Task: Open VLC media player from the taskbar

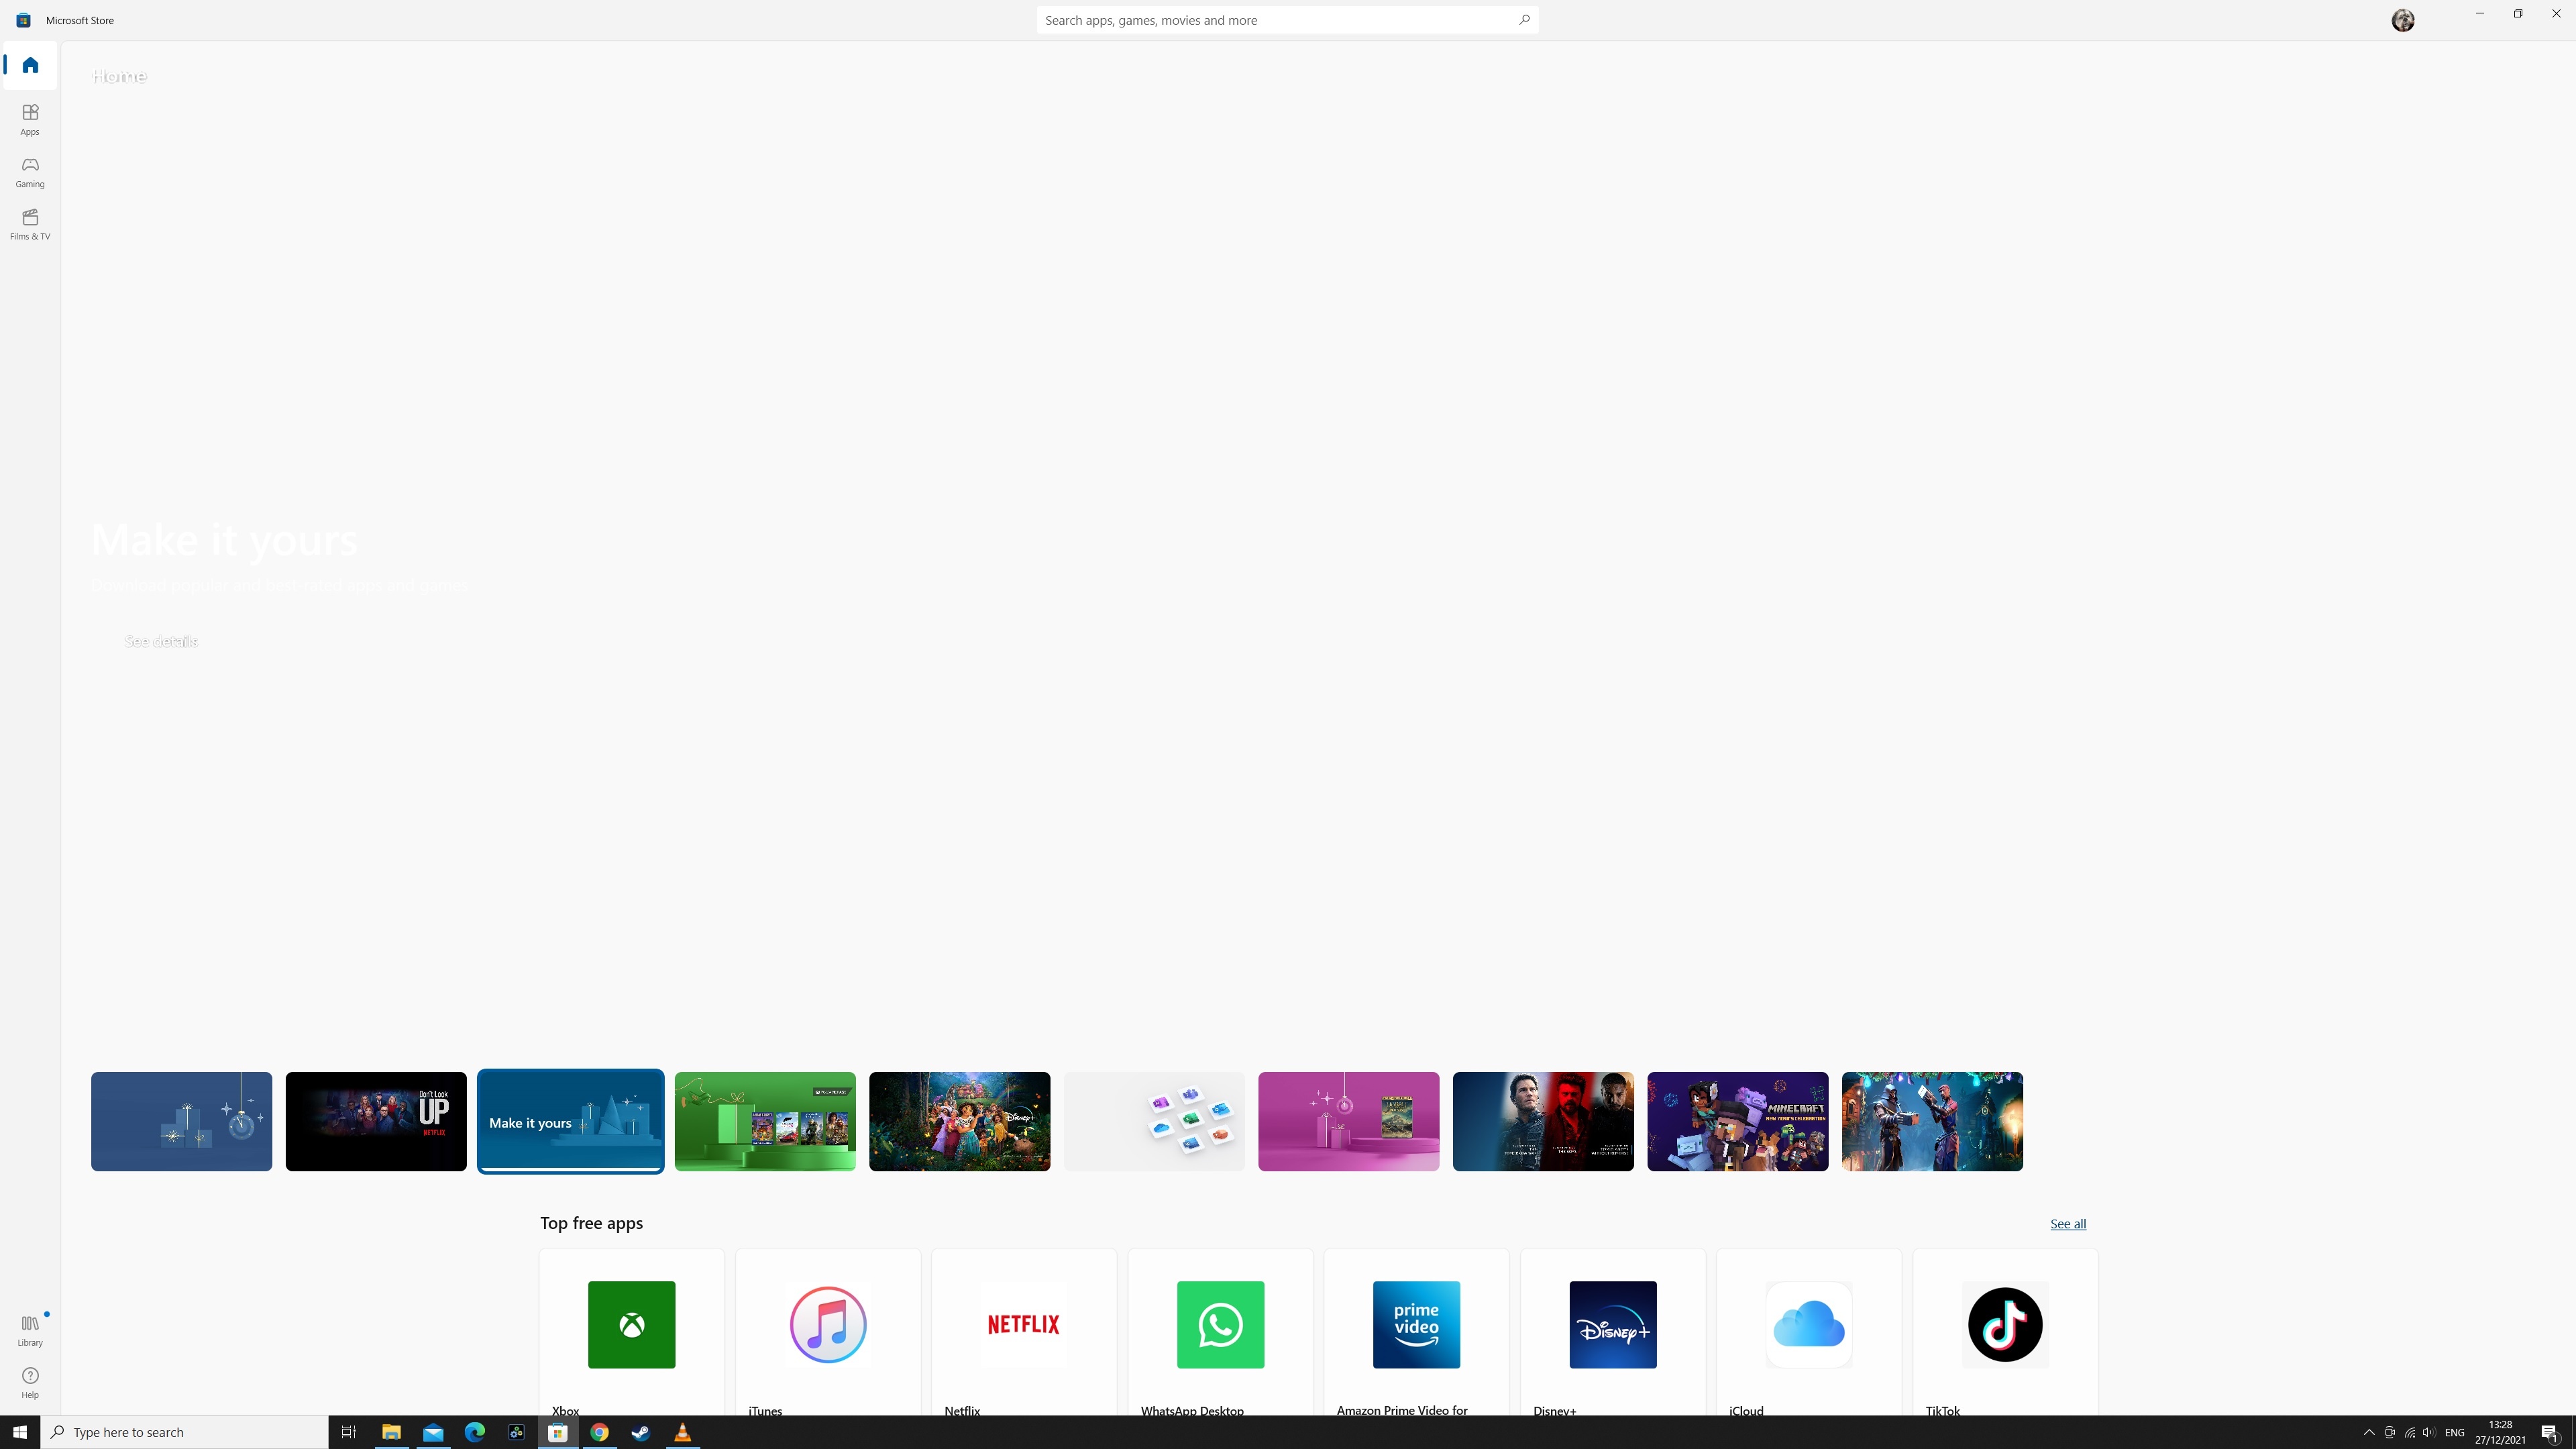Action: tap(683, 1432)
